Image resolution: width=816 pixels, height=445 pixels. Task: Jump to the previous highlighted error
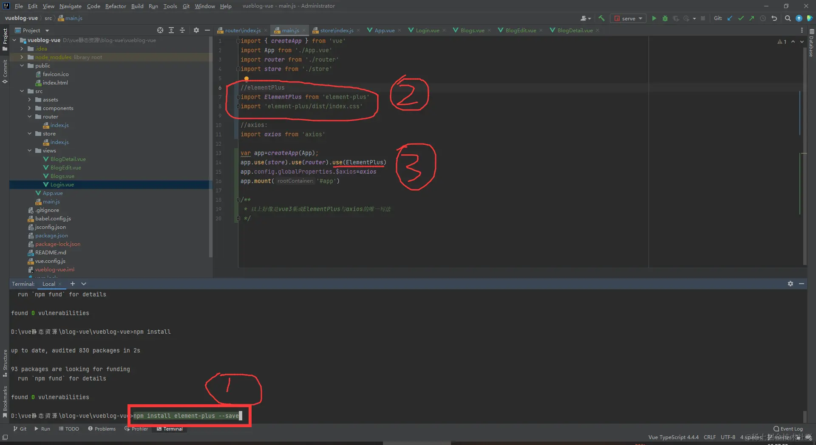point(793,42)
